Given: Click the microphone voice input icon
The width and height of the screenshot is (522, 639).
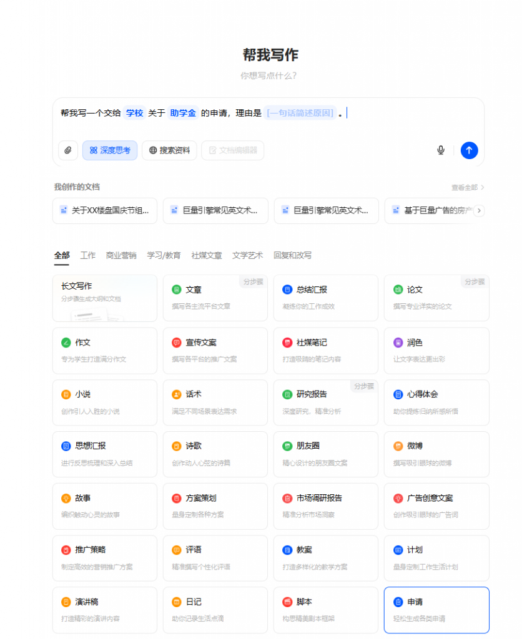Looking at the screenshot, I should point(441,150).
